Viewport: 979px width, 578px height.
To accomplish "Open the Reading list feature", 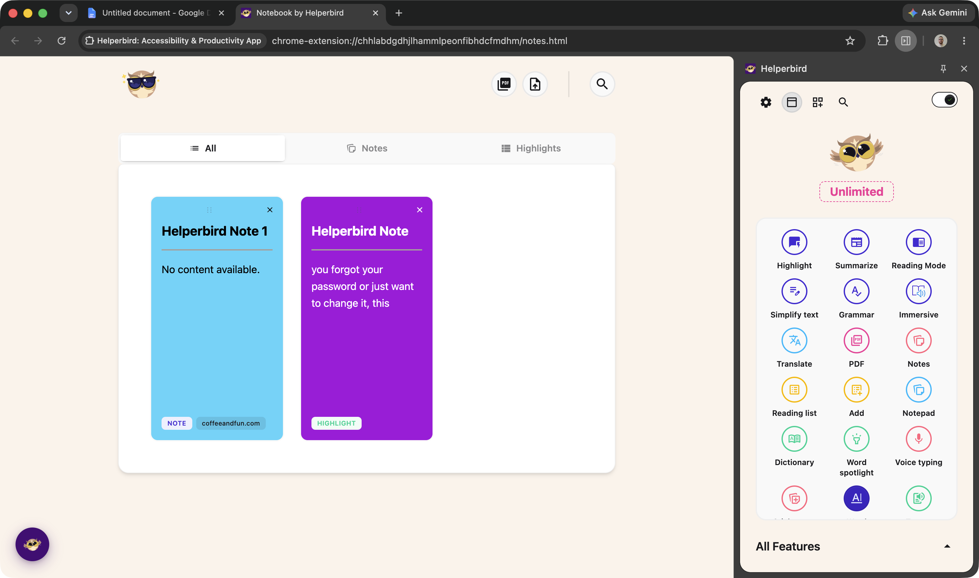I will pyautogui.click(x=794, y=390).
